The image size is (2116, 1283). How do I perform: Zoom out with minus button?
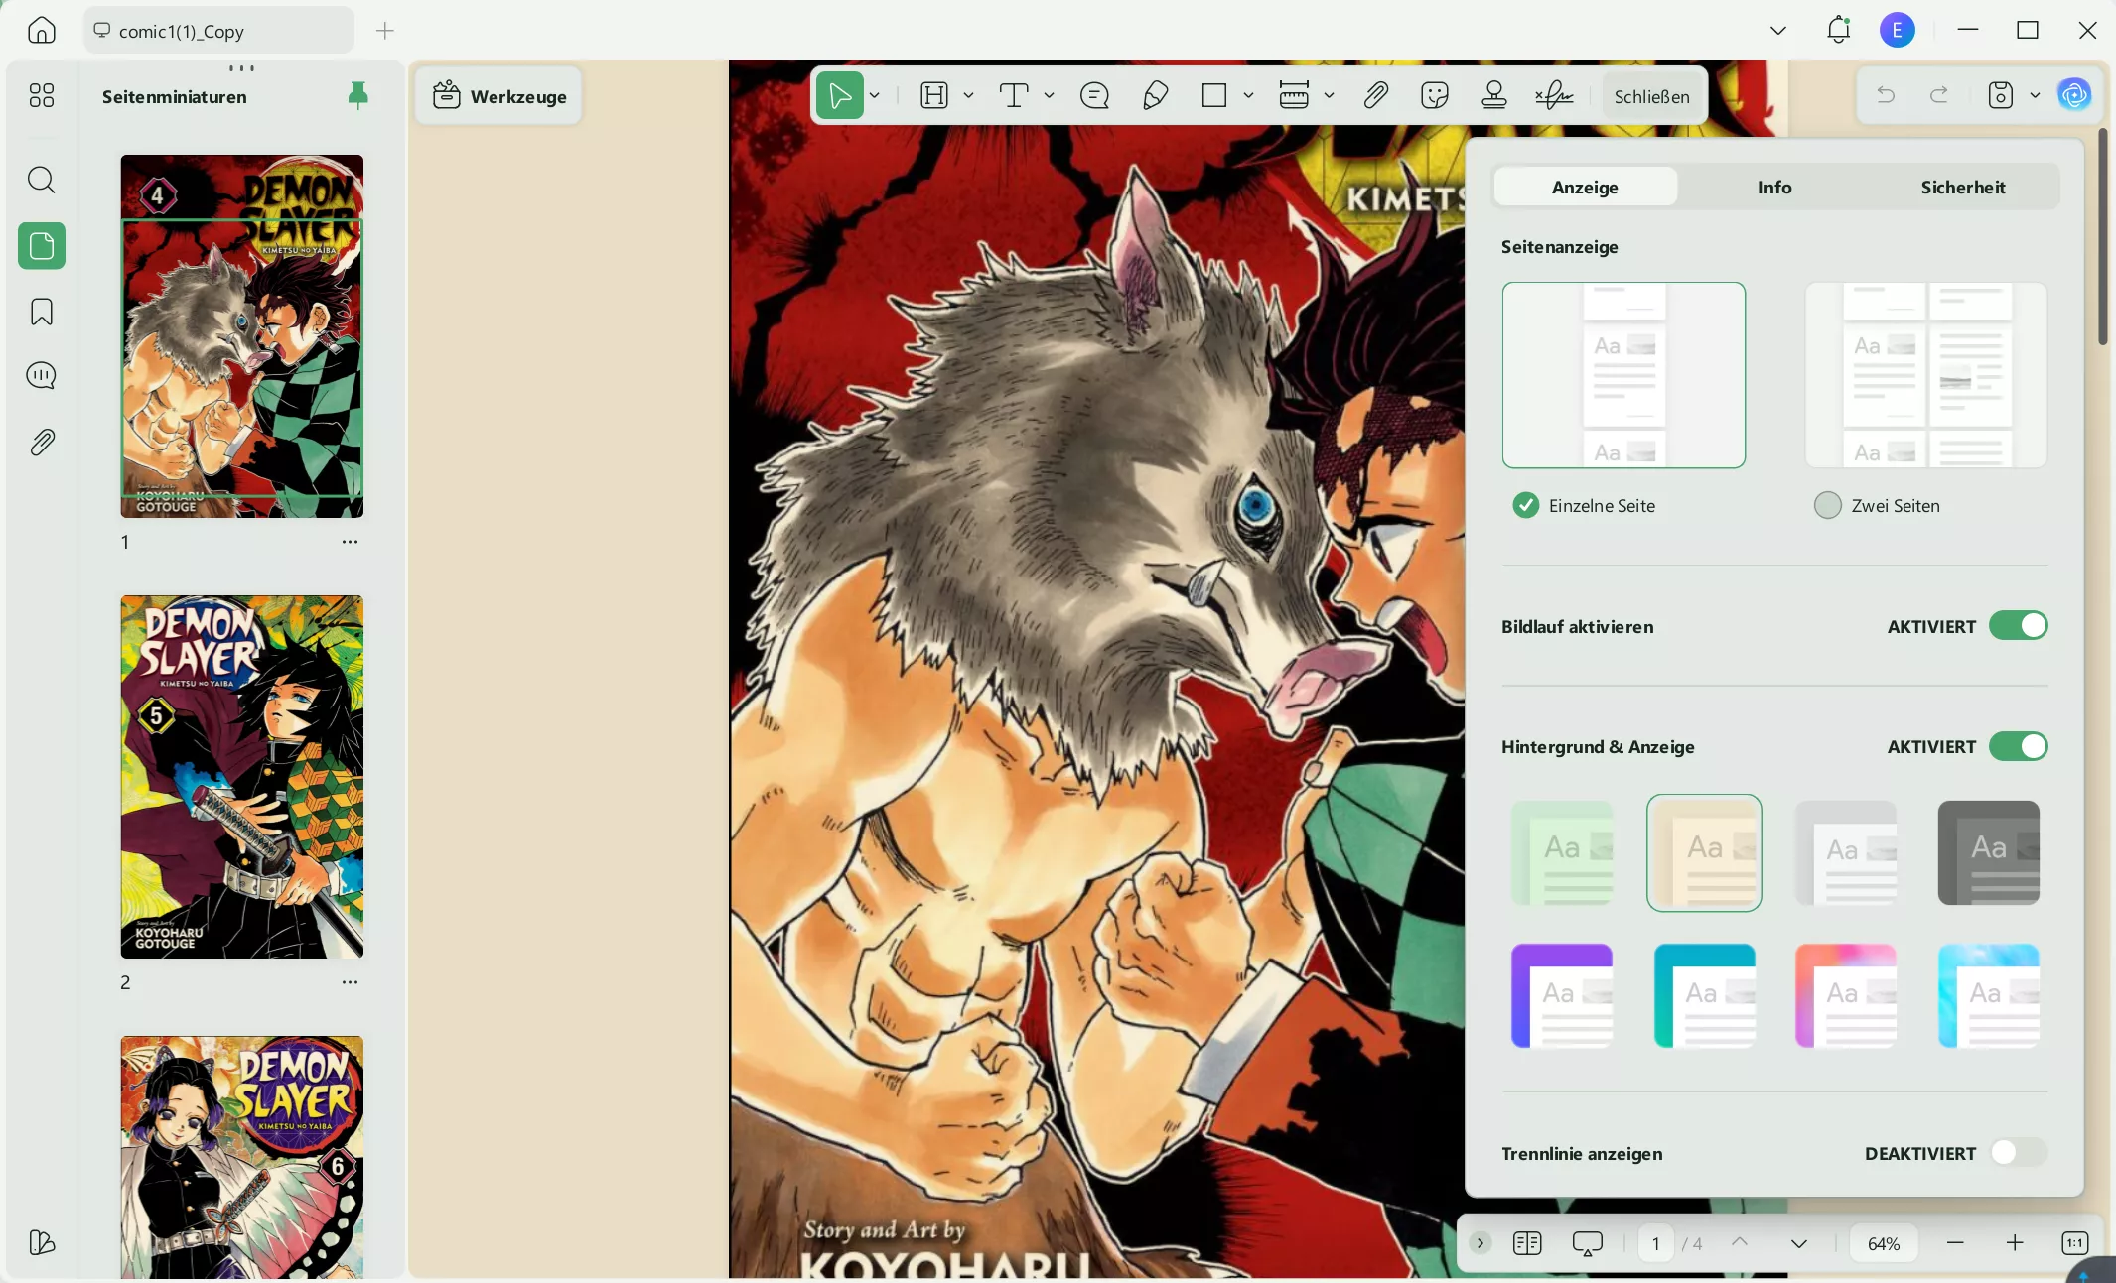(1955, 1243)
